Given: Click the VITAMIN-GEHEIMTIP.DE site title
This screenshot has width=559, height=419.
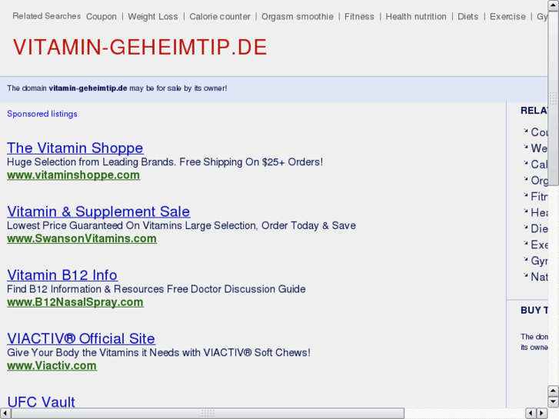Looking at the screenshot, I should (140, 47).
